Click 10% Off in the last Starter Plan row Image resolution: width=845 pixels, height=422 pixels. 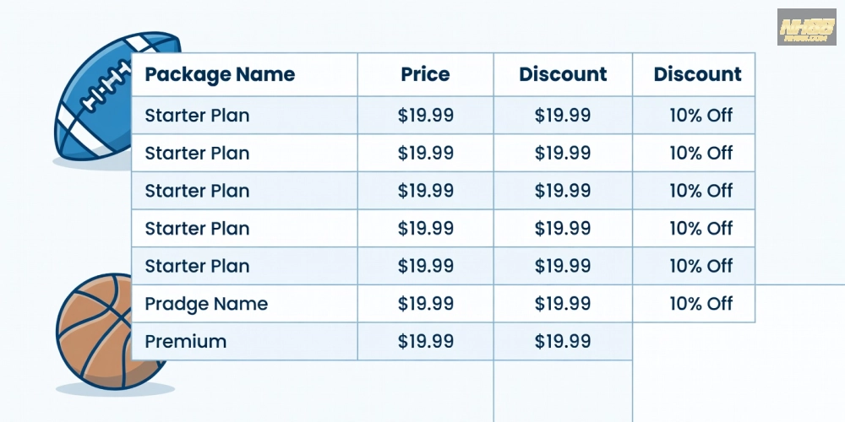701,266
